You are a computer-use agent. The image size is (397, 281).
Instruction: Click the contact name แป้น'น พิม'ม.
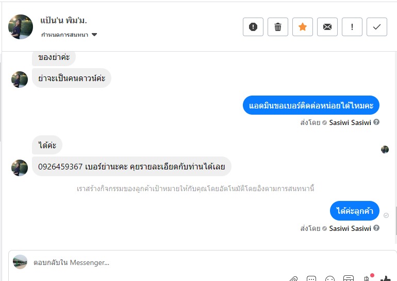click(63, 20)
